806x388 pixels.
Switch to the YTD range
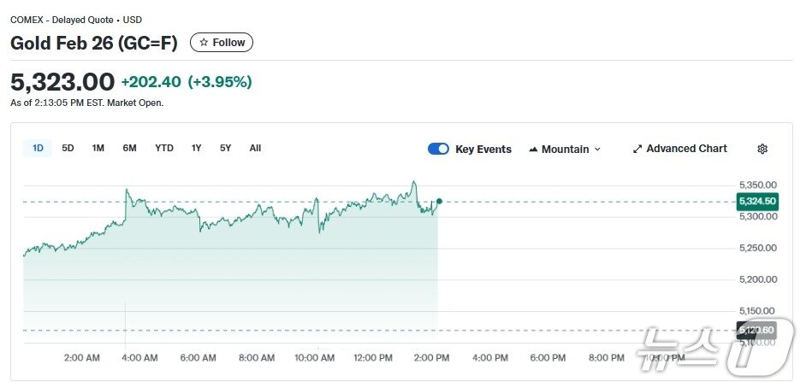point(164,149)
